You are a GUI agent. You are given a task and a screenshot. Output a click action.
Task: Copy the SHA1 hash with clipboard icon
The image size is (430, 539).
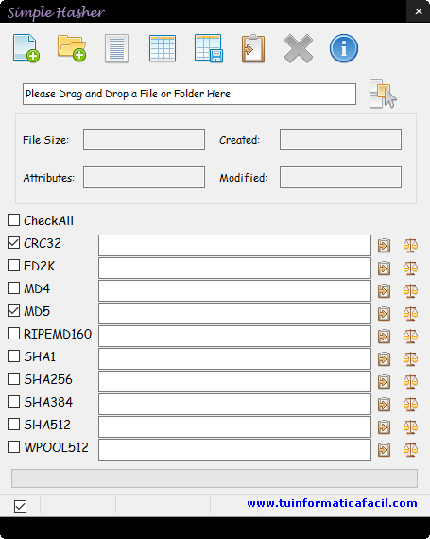pos(384,359)
